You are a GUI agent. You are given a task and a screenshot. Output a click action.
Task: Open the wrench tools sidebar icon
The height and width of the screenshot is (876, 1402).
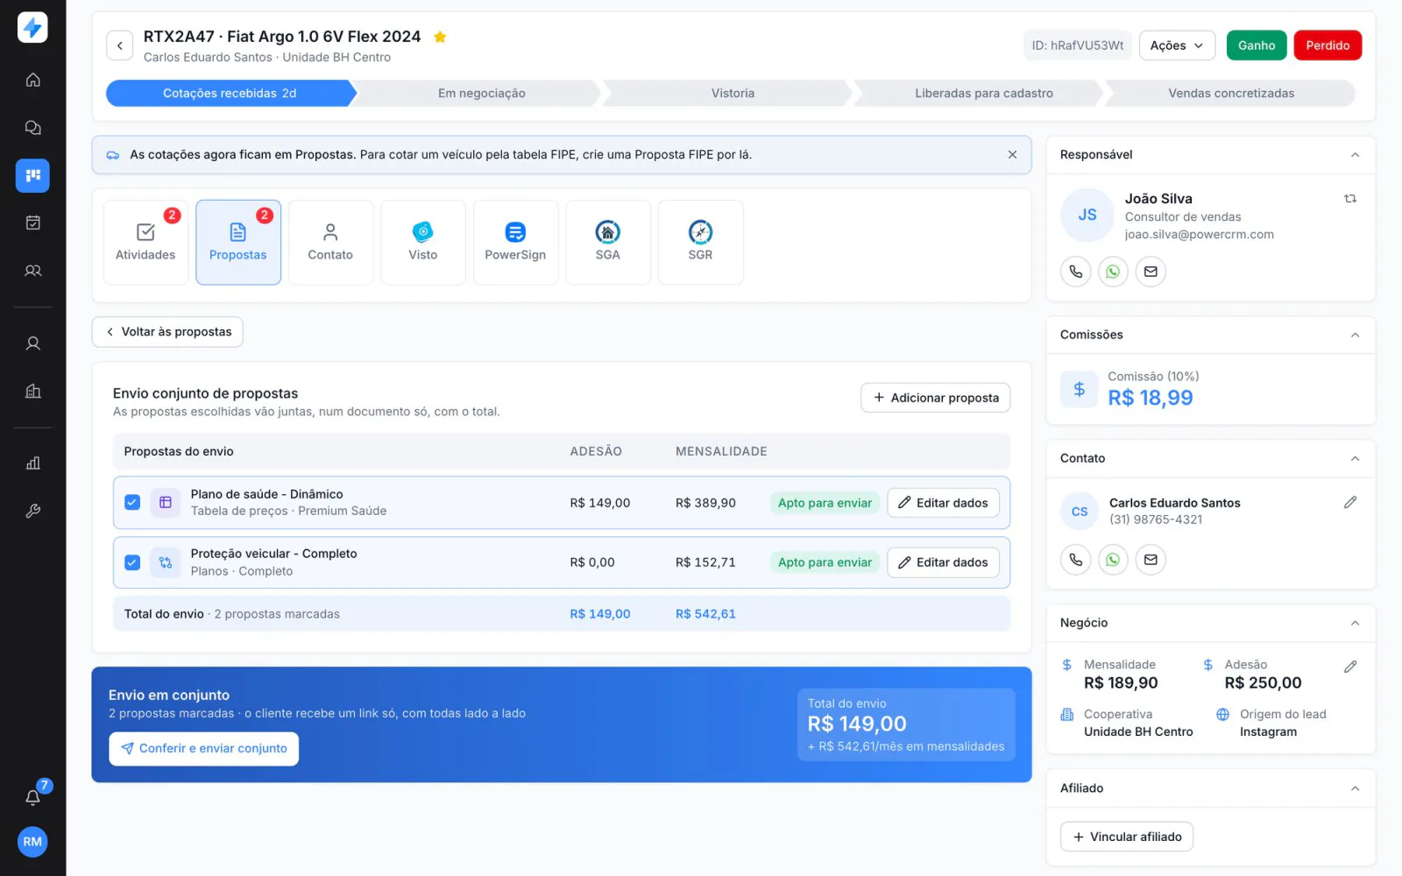point(32,511)
